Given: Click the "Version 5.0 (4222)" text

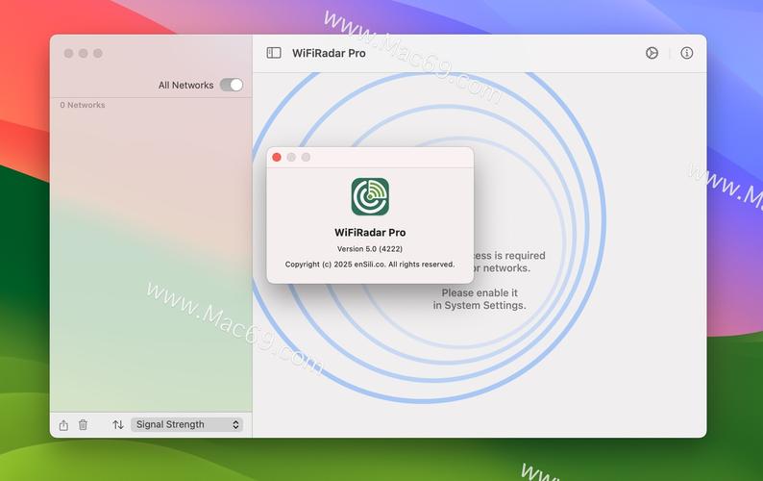Looking at the screenshot, I should (x=370, y=248).
